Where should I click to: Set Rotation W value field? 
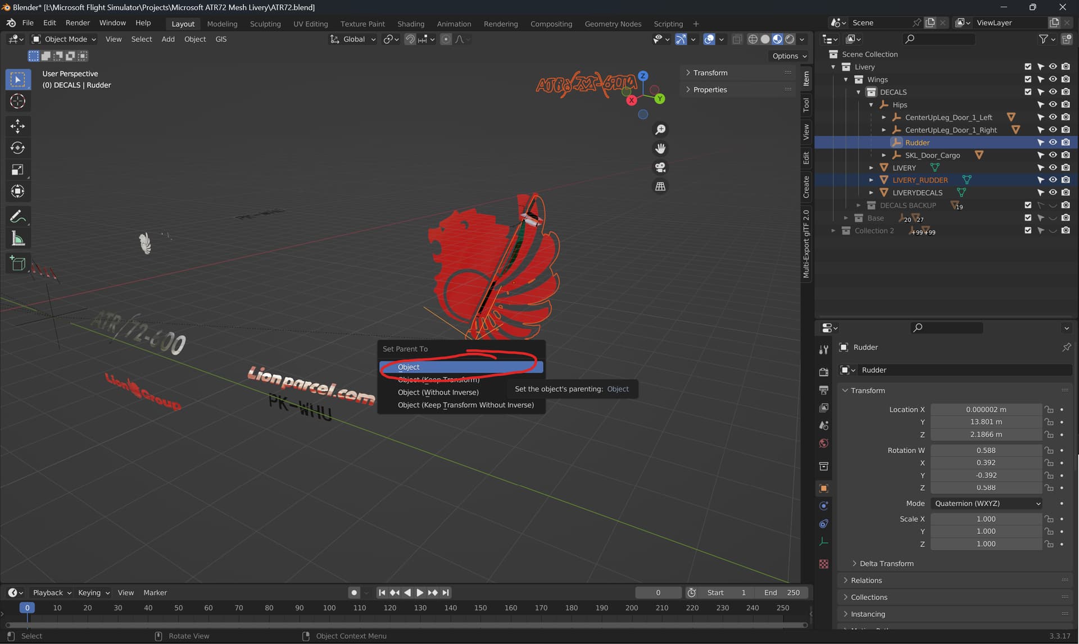tap(986, 450)
